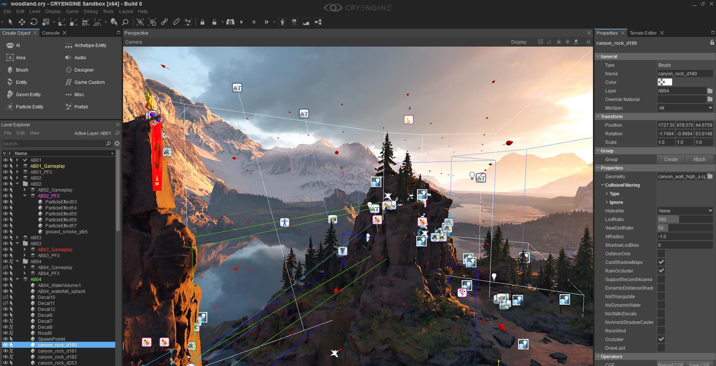
Task: Enable the RecvWind checkbox
Action: [x=661, y=331]
